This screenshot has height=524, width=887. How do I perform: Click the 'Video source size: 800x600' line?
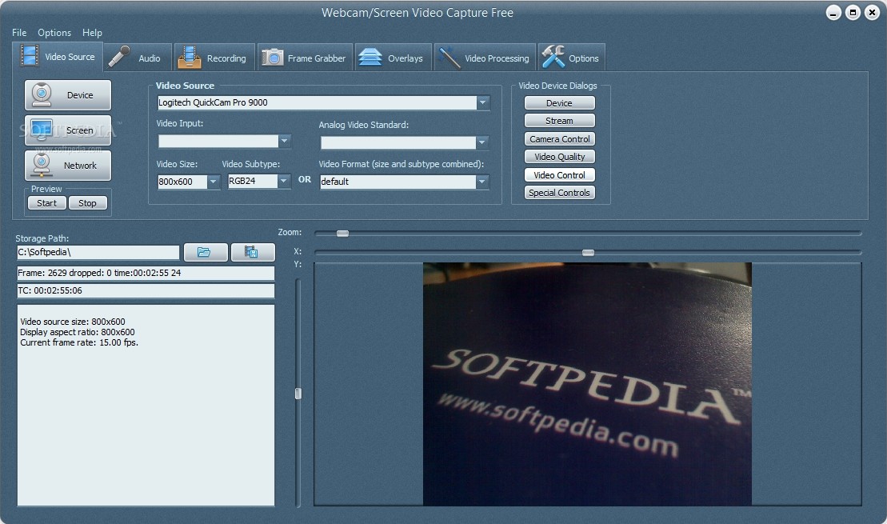pyautogui.click(x=73, y=322)
